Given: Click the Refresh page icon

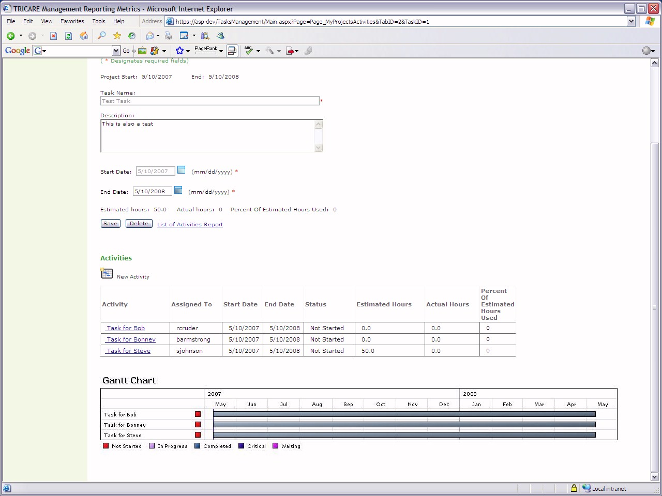Looking at the screenshot, I should tap(68, 36).
